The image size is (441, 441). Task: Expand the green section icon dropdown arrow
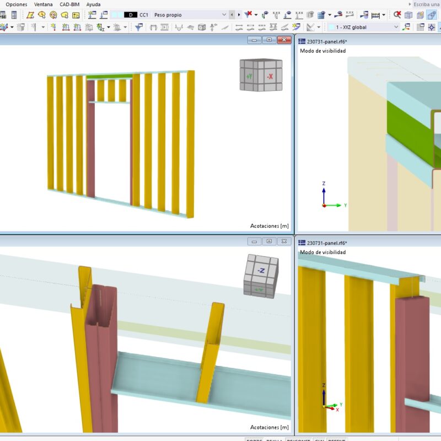point(109,27)
